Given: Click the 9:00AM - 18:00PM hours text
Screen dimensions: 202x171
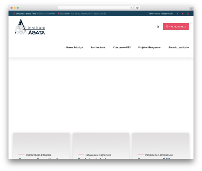Looking at the screenshot, I should [46, 14].
